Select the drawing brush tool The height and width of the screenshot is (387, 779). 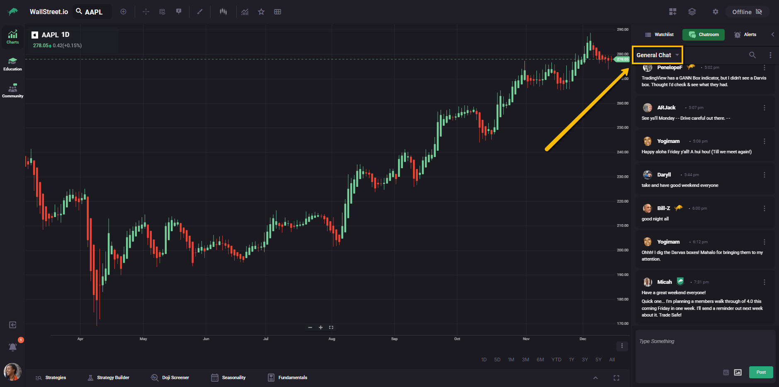[x=200, y=12]
